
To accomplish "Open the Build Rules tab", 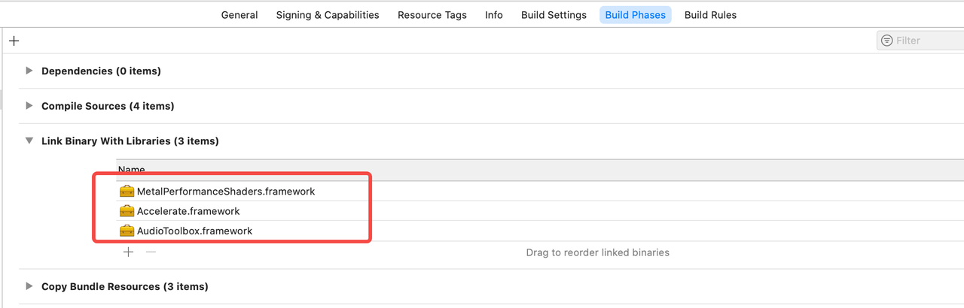I will 710,15.
